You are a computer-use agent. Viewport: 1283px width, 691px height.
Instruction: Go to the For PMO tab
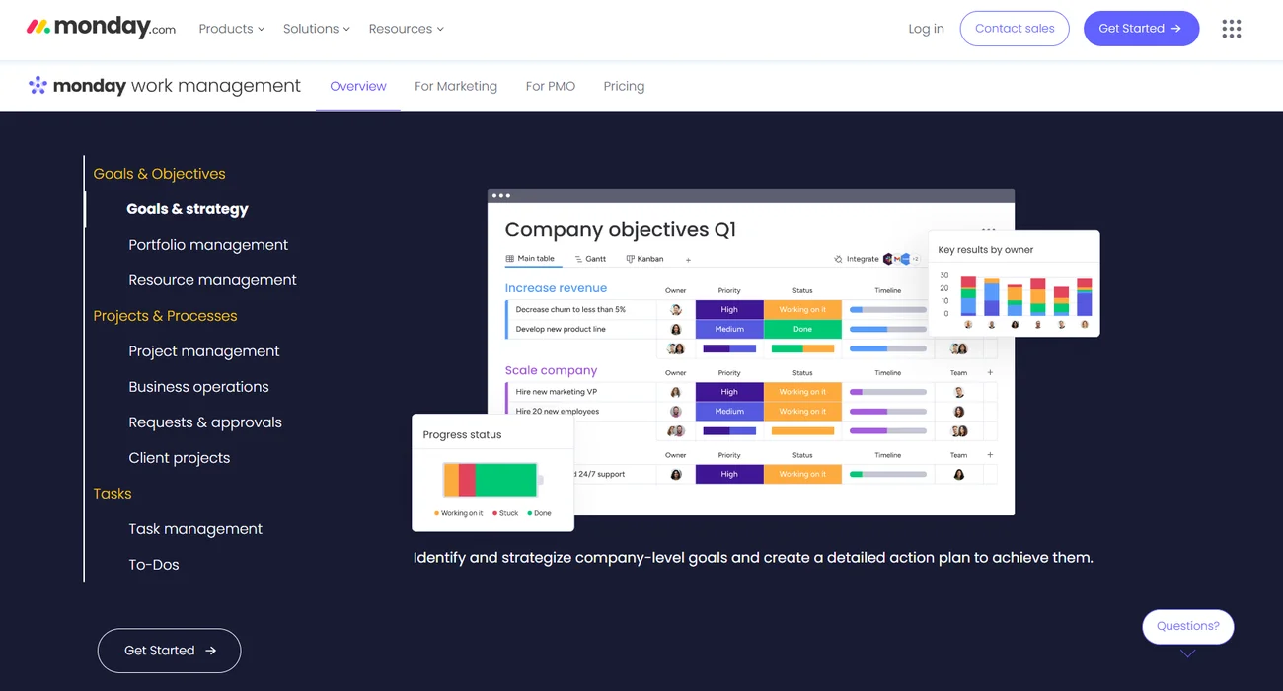[550, 86]
